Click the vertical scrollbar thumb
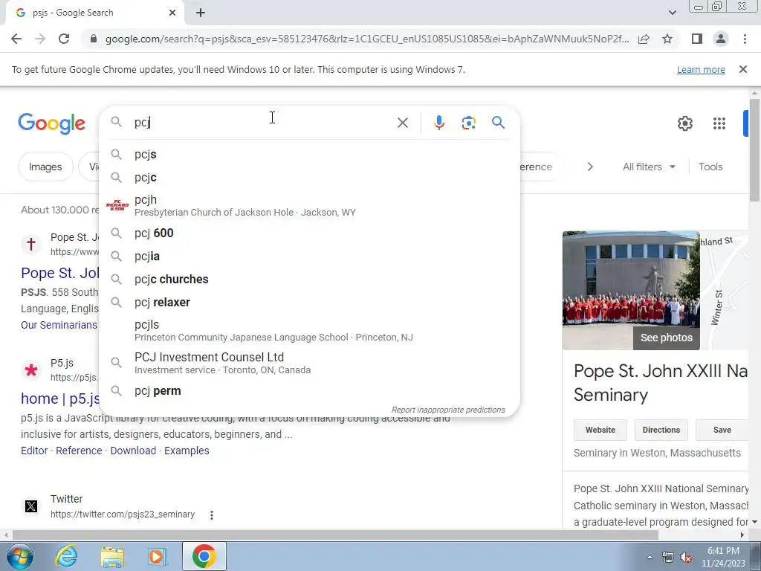Image resolution: width=761 pixels, height=571 pixels. point(754,149)
